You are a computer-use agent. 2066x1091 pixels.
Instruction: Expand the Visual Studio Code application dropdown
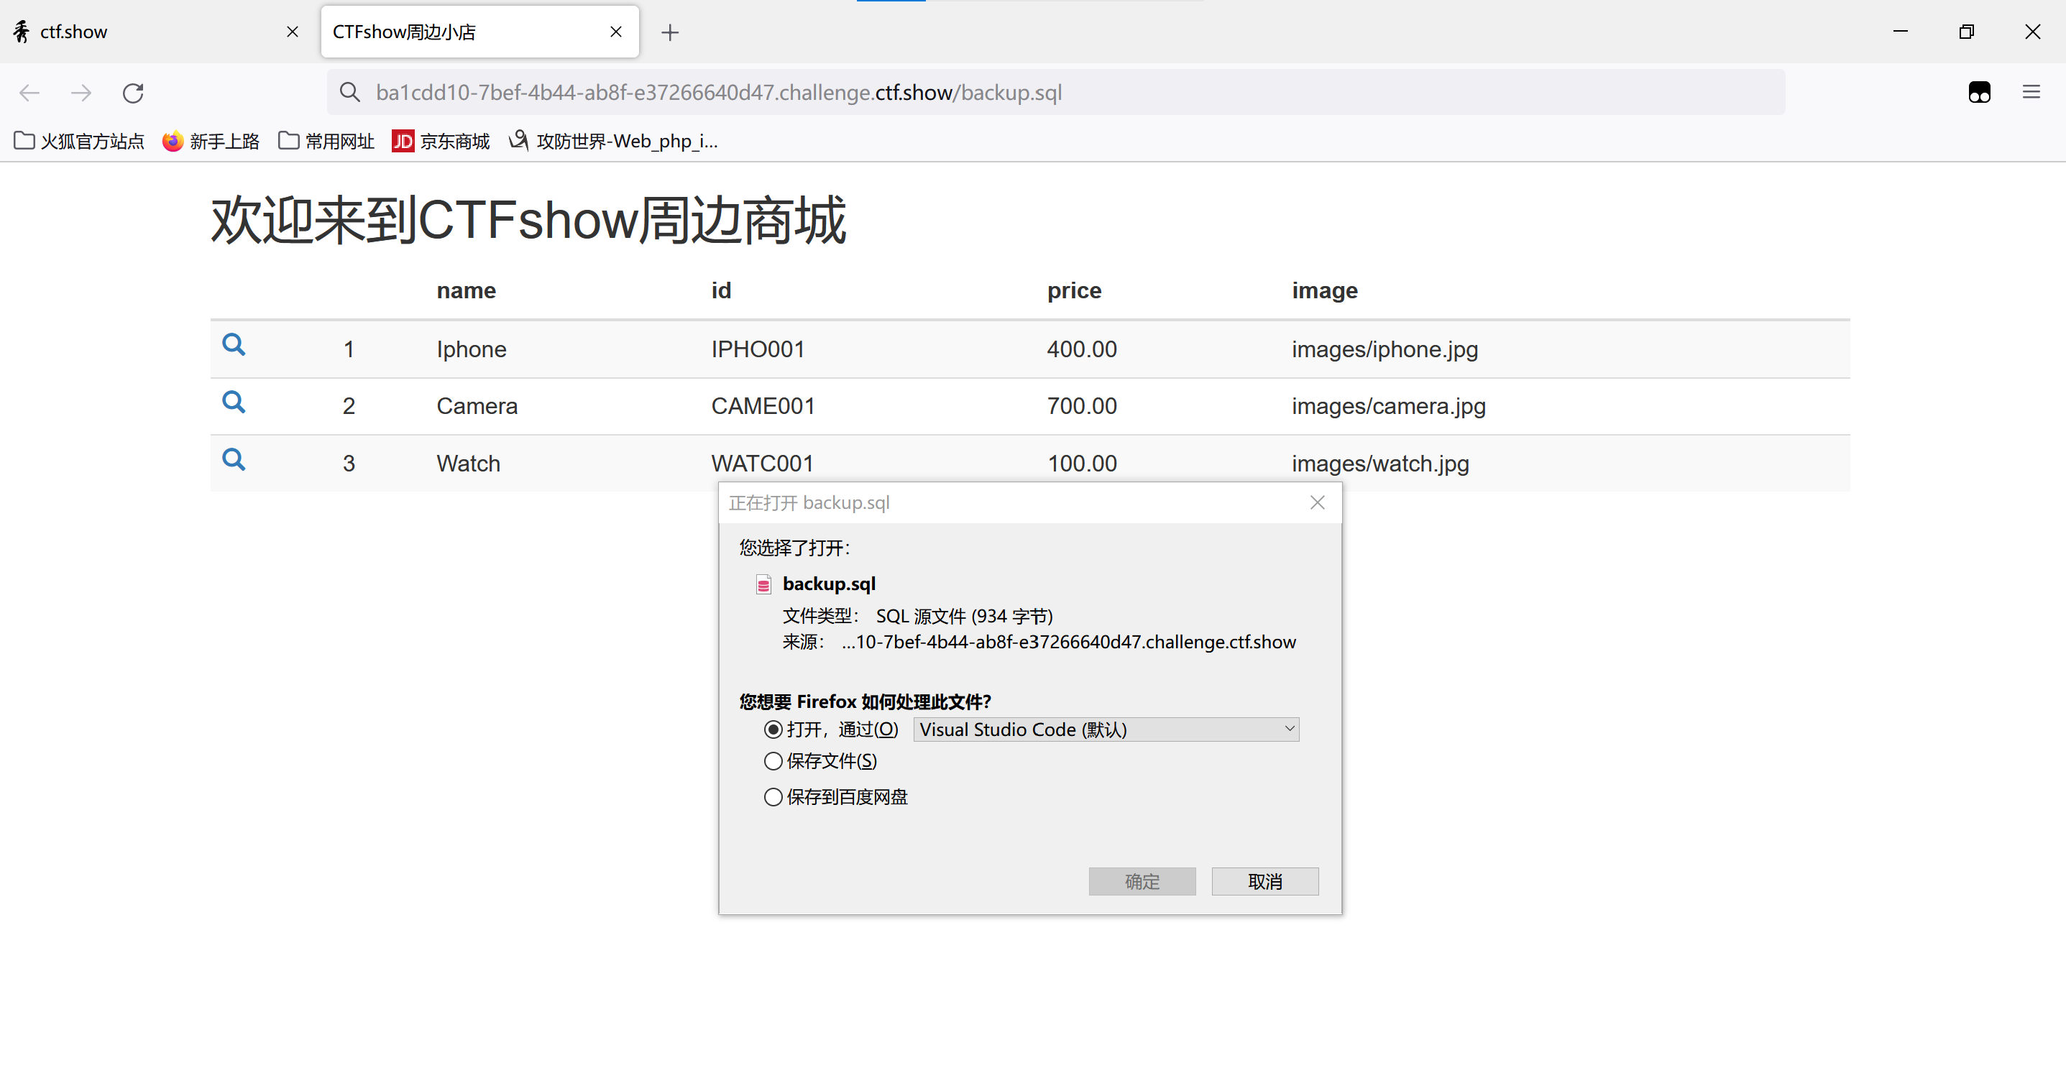click(x=1107, y=729)
